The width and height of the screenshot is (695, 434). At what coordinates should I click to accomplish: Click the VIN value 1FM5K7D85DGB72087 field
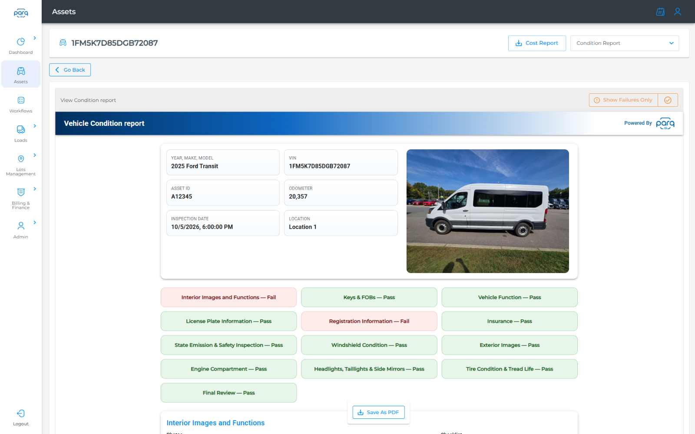[341, 162]
